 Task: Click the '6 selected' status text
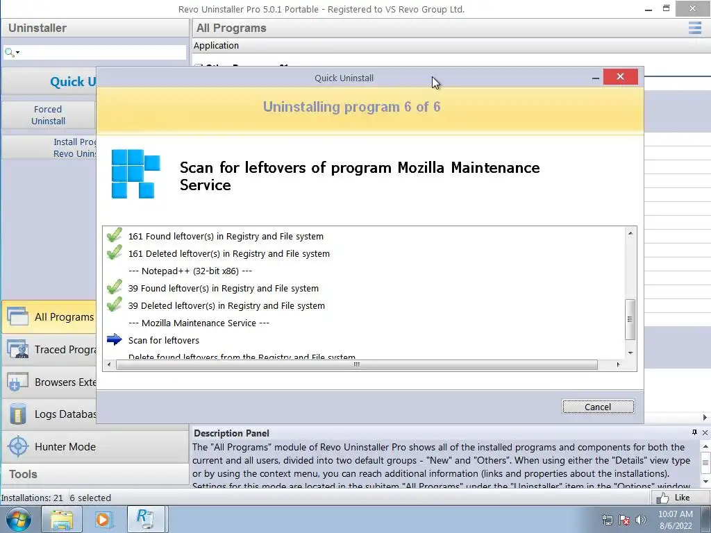point(90,498)
